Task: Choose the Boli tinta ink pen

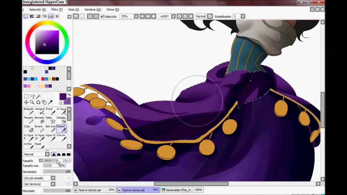Action: click(50, 129)
